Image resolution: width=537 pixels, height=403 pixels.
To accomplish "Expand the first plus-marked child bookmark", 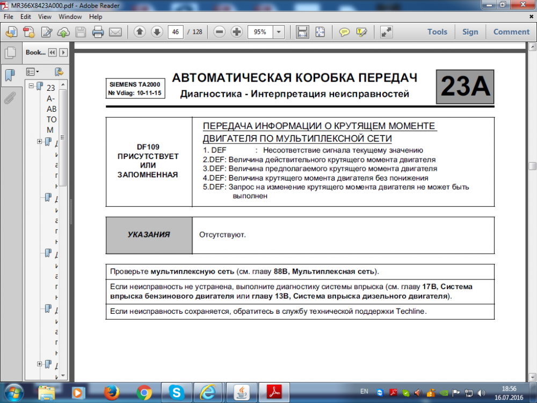I will coord(39,141).
